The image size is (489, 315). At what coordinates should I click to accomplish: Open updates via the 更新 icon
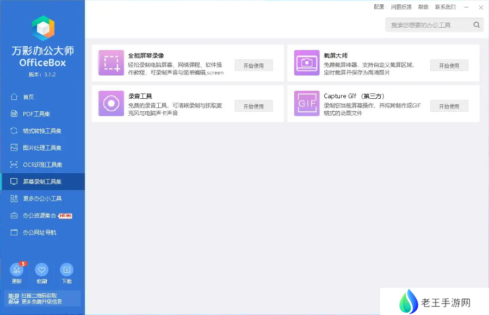tap(17, 270)
